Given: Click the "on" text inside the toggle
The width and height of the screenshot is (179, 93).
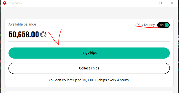Looking at the screenshot, I should [x=162, y=25].
